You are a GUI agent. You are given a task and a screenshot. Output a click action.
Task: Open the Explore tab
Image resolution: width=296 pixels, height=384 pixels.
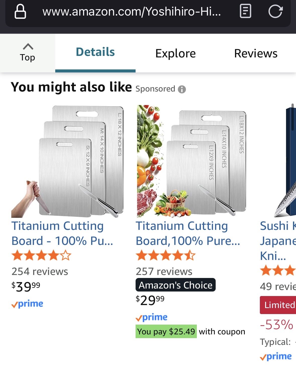click(175, 53)
